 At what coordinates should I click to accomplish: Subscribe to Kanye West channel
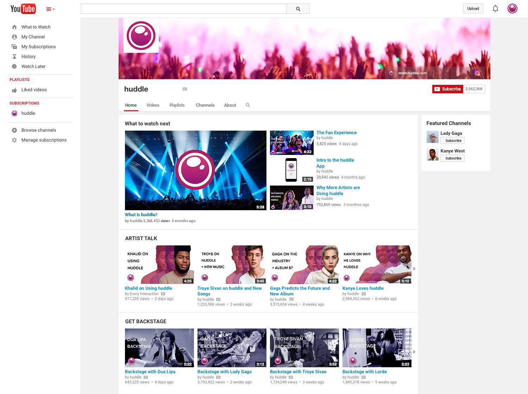click(453, 158)
